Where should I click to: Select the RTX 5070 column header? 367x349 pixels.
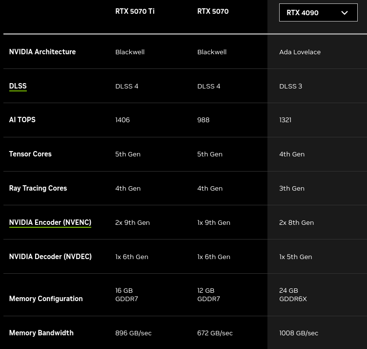click(213, 11)
